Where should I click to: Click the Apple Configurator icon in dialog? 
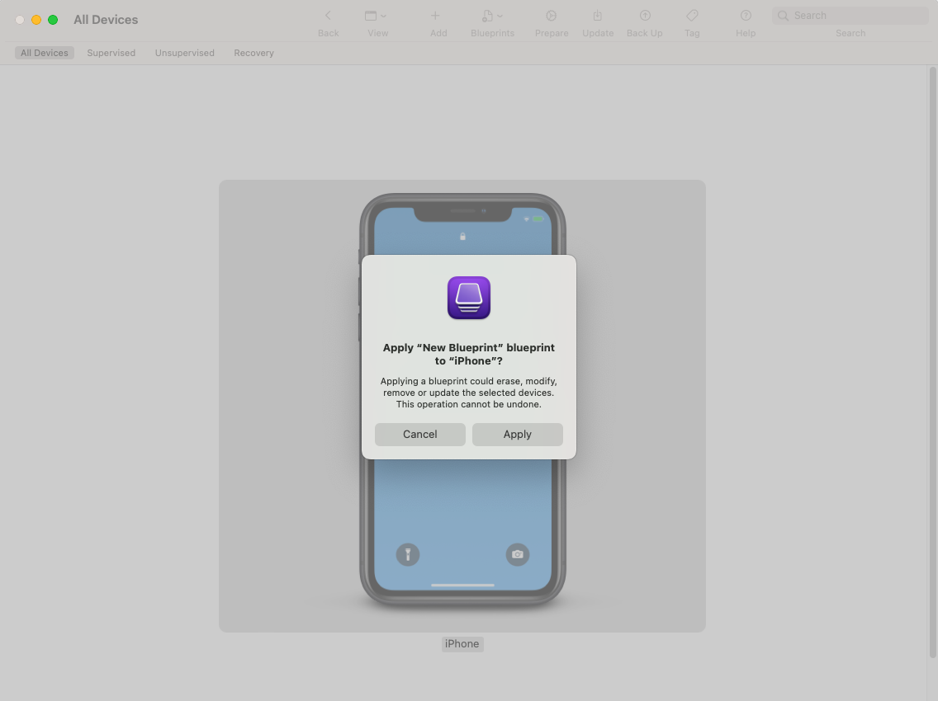[469, 298]
